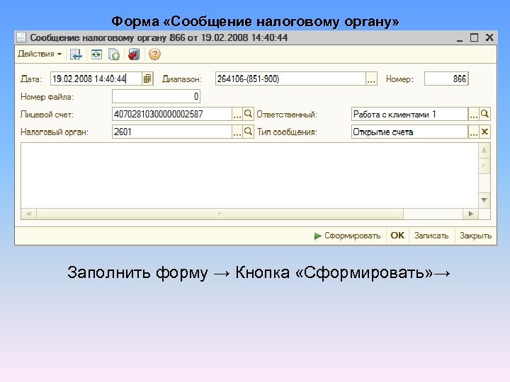Click the Номер файла input field
Viewport: 510px width, 382px height.
point(156,96)
